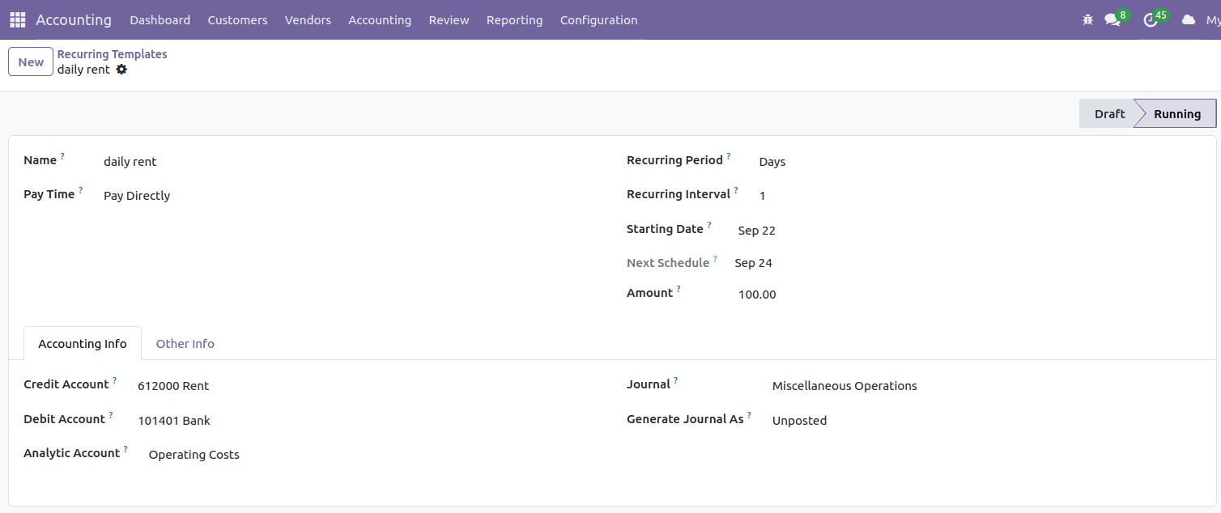The width and height of the screenshot is (1221, 513).
Task: Switch to the Accounting Info tab
Action: 83,344
